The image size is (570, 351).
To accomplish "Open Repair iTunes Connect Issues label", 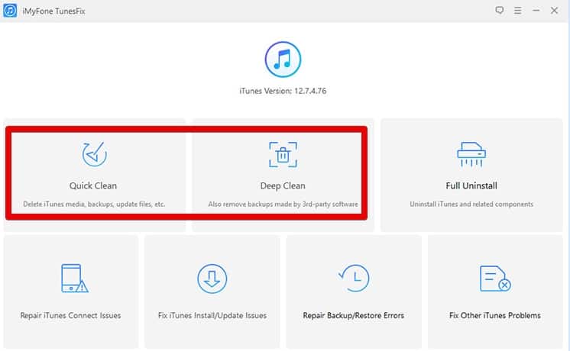I will [x=70, y=315].
